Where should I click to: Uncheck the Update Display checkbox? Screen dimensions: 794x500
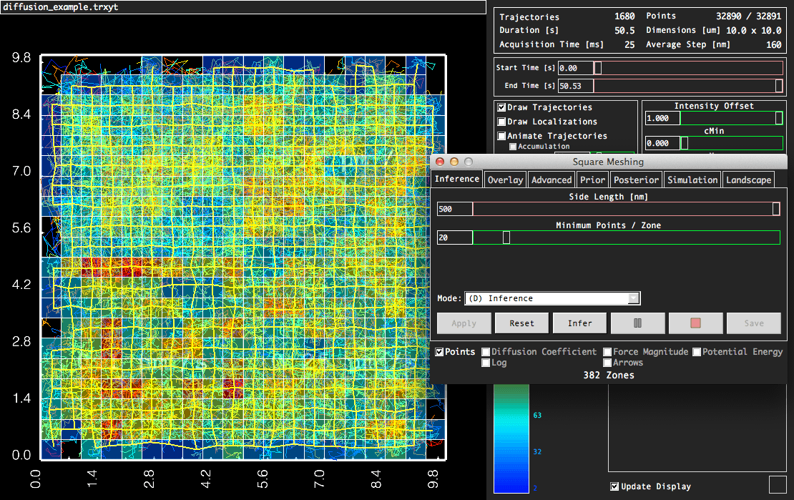(614, 486)
